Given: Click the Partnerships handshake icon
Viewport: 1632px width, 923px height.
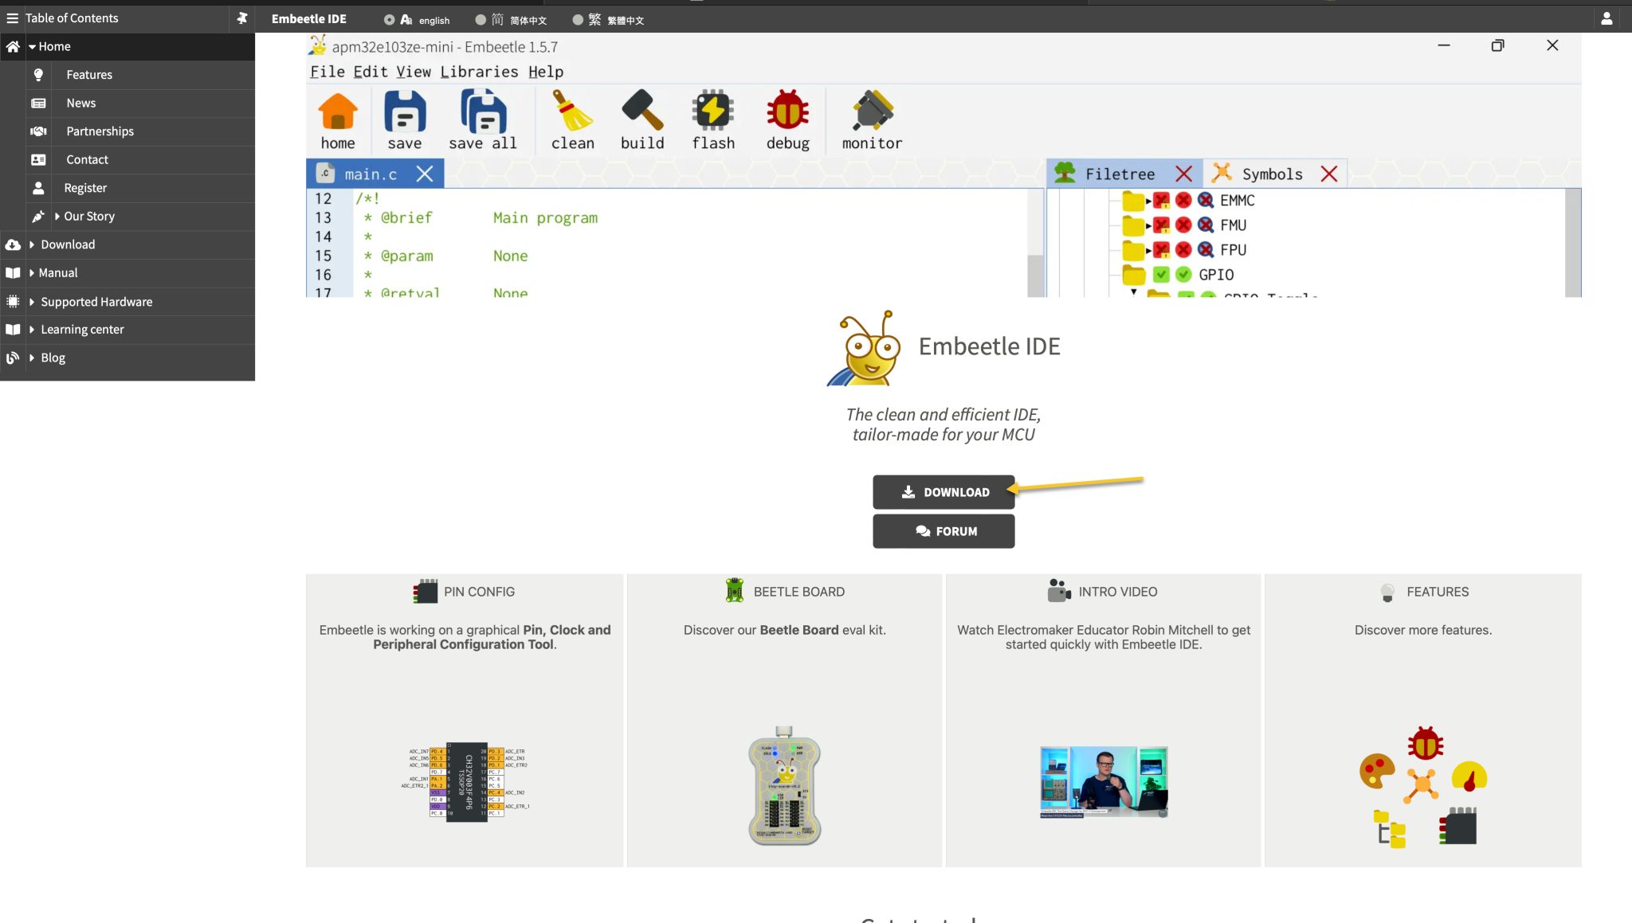Looking at the screenshot, I should [x=38, y=131].
